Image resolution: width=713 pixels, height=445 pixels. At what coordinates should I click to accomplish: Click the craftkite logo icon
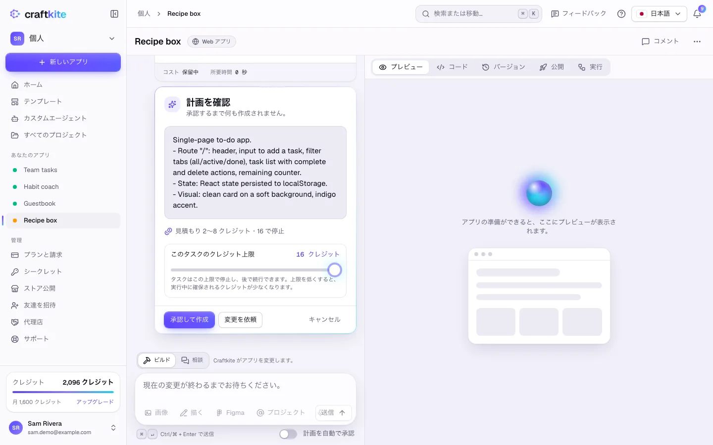15,14
